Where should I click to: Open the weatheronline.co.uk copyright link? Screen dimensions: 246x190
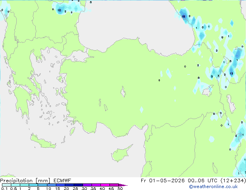[213, 187]
